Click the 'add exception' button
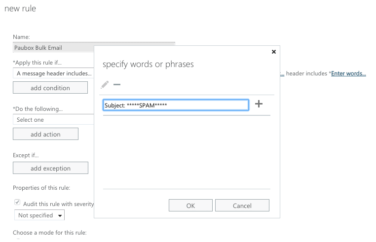Image resolution: width=376 pixels, height=242 pixels. [x=50, y=168]
